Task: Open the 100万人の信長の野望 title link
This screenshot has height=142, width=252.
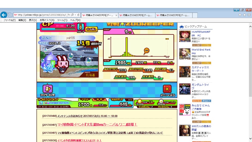Action: click(x=201, y=128)
